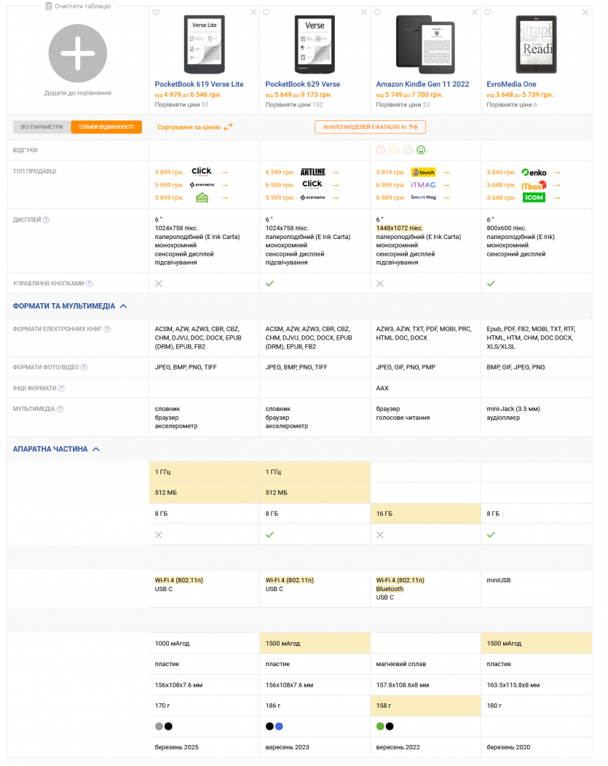This screenshot has width=608, height=766.
Task: Pick the blue color of PocketBook 629
Action: point(279,726)
